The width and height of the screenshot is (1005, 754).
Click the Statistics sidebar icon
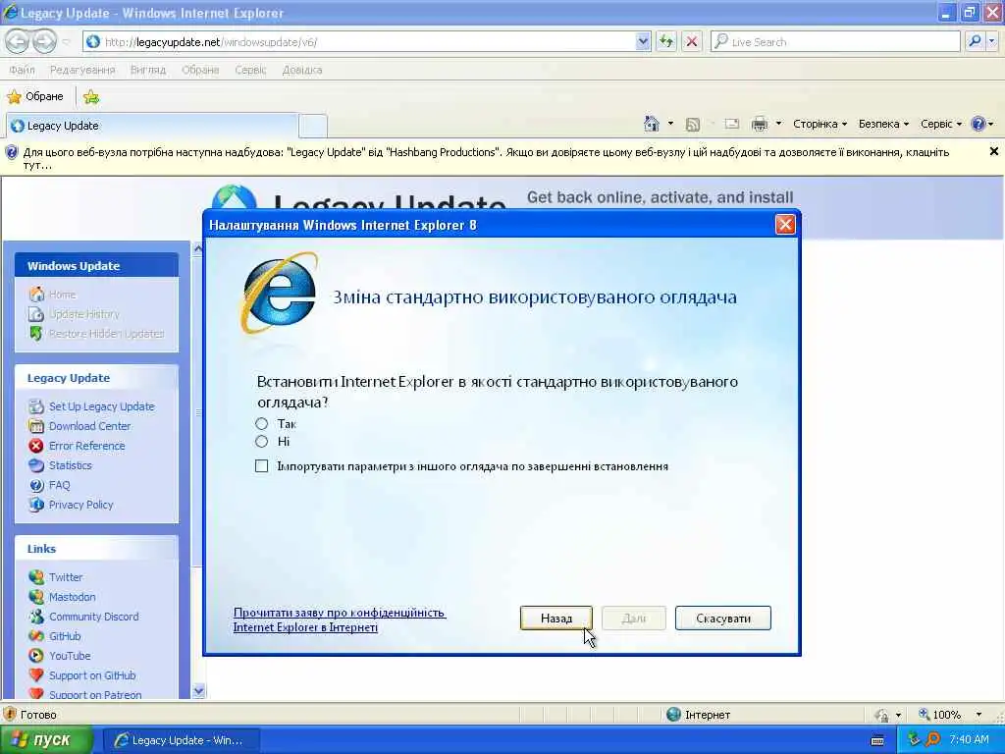(x=36, y=465)
